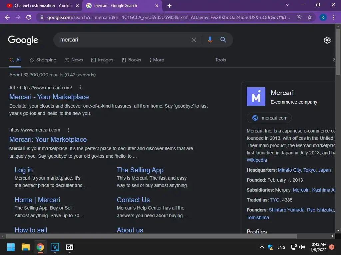The height and width of the screenshot is (255, 341).
Task: Click the volume speaker tray icon
Action: (302, 247)
